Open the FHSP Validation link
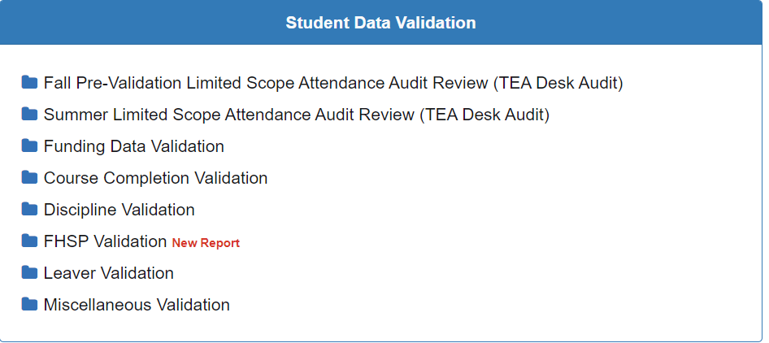 [106, 241]
